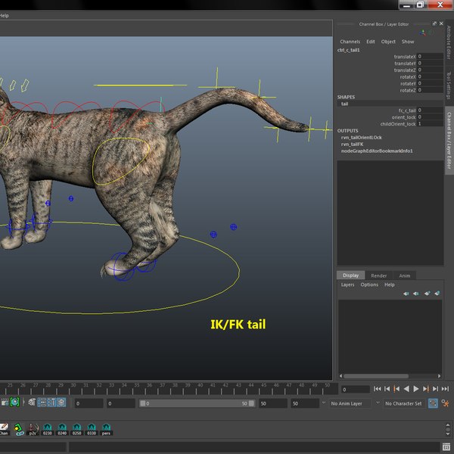The image size is (454, 454).
Task: Click the 0250 shelf icon
Action: (76, 429)
